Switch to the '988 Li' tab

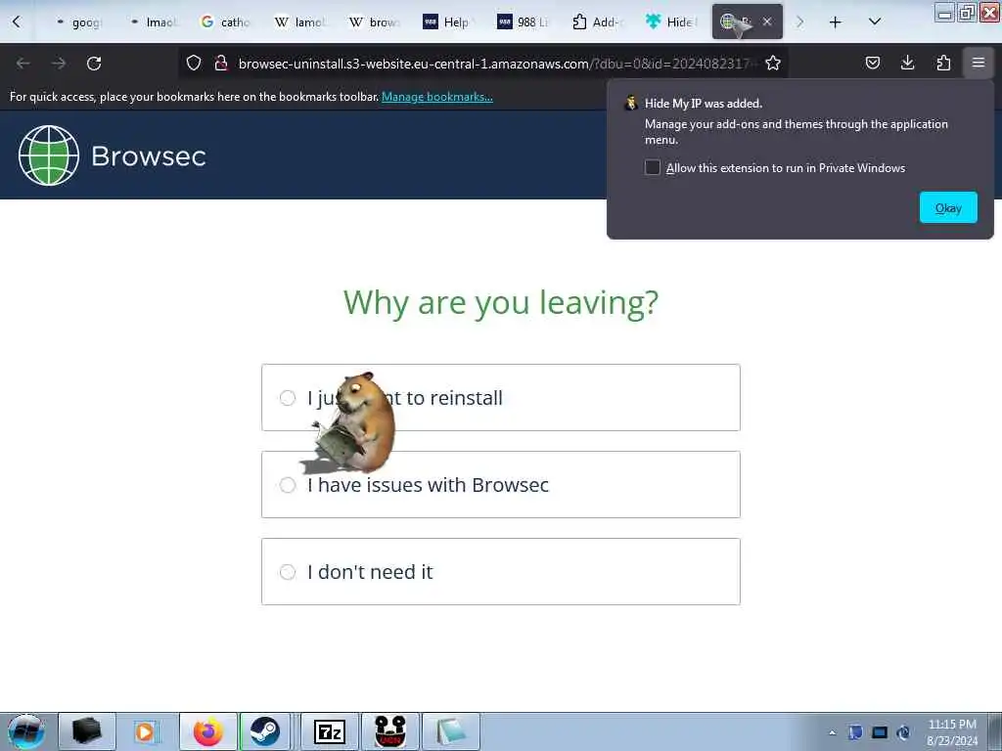click(x=523, y=22)
